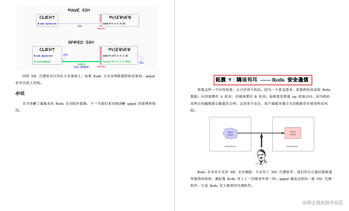Toggle the MYSERVER box in SPIPED SSH diagram
The height and width of the screenshot is (211, 349).
click(x=119, y=55)
